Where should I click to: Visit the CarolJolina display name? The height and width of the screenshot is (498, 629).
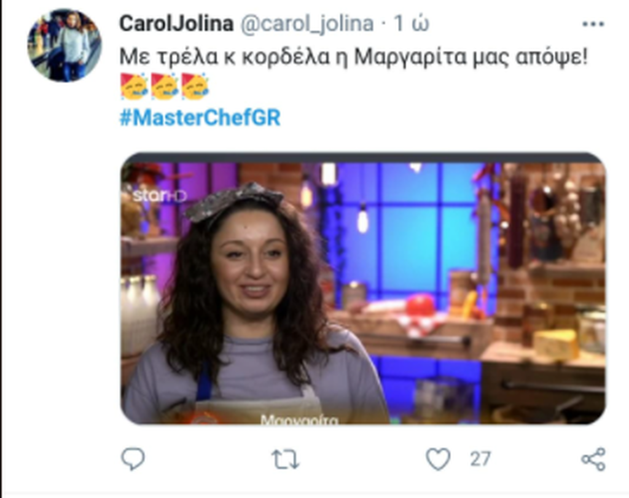tap(176, 23)
